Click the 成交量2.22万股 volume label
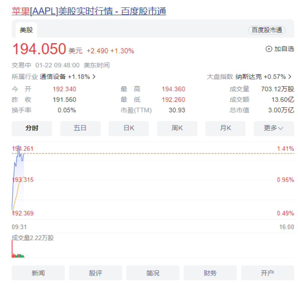The height and width of the screenshot is (284, 298). pyautogui.click(x=33, y=238)
